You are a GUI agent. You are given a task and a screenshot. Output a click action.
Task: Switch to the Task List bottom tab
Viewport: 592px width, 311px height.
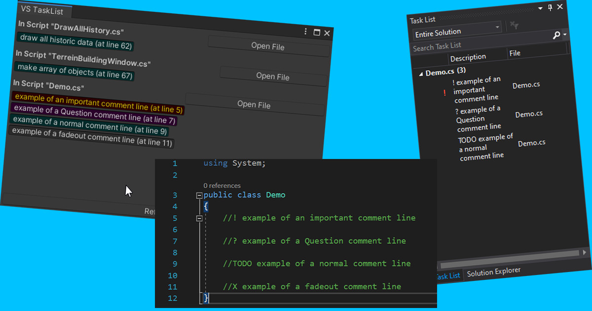[448, 275]
